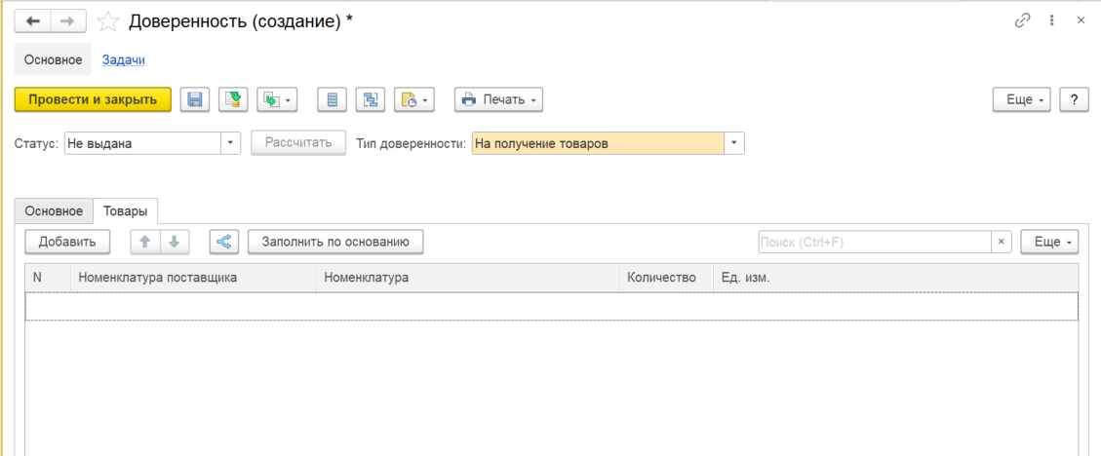Click the Номенклатура поставщика column header
This screenshot has width=1101, height=456.
pyautogui.click(x=193, y=278)
